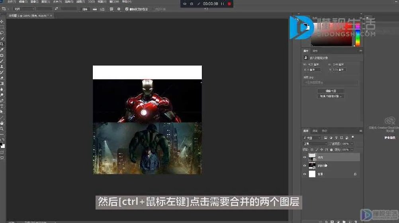Select the Move tool
The height and width of the screenshot is (223, 399).
pyautogui.click(x=2, y=21)
